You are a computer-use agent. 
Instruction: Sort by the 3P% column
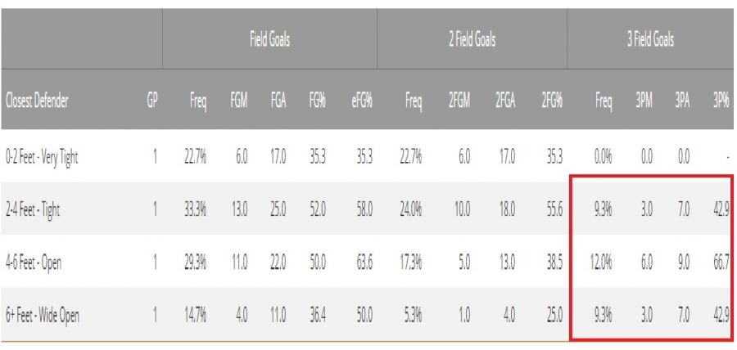pos(720,102)
